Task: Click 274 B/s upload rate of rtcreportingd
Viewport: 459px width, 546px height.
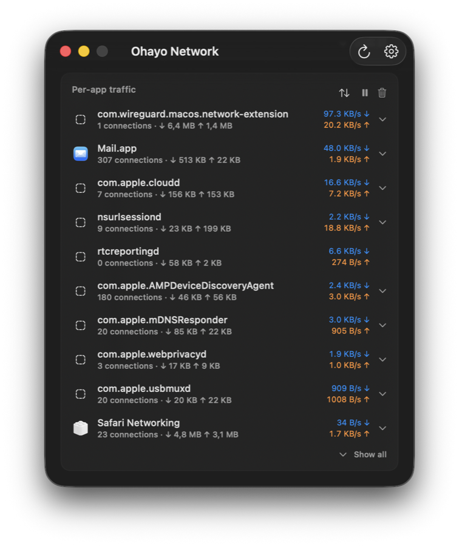Action: tap(350, 262)
